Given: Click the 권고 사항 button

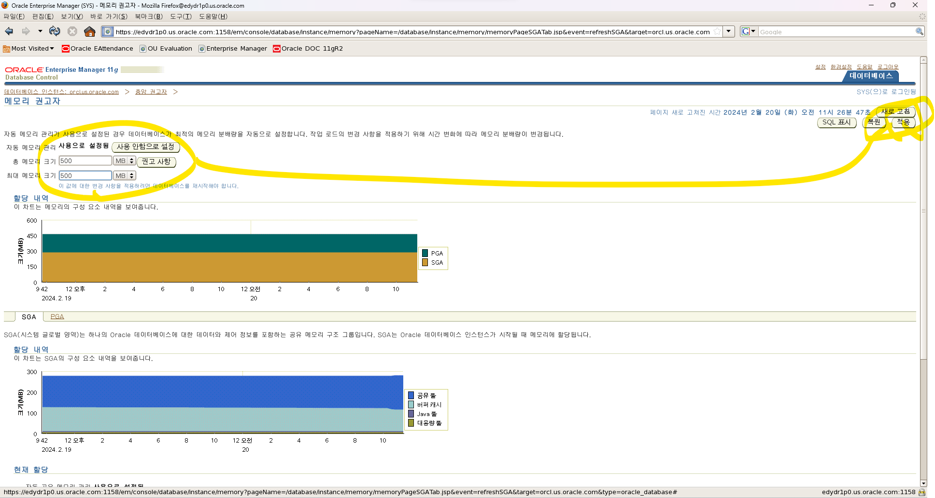Looking at the screenshot, I should tap(156, 162).
